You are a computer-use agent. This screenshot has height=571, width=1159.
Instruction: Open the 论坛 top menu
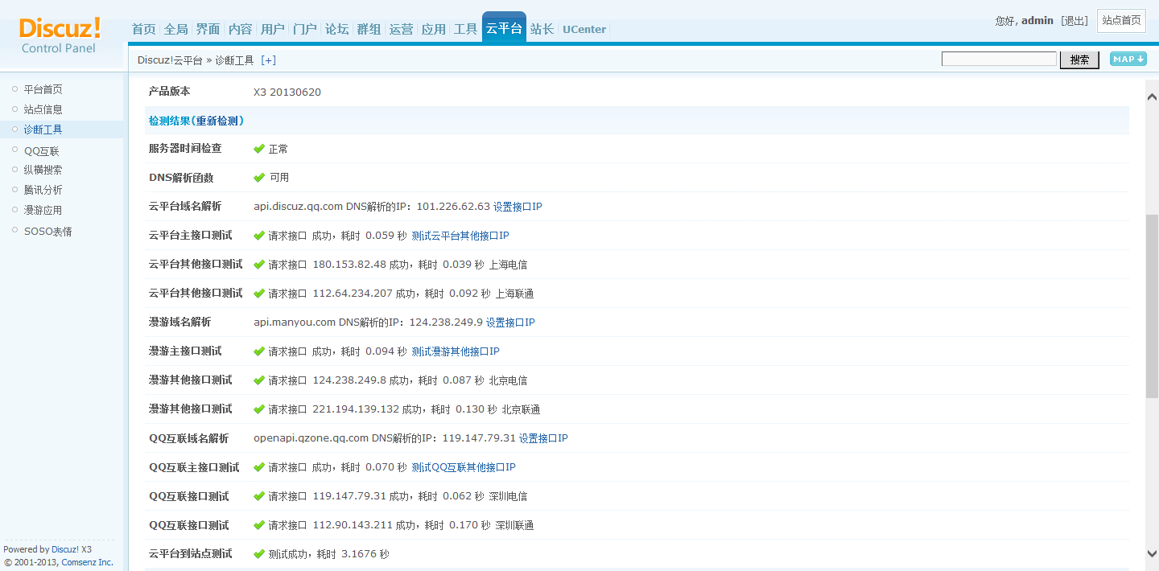337,29
